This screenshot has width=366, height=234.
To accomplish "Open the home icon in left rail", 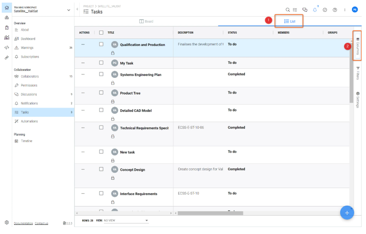I will coord(7,8).
